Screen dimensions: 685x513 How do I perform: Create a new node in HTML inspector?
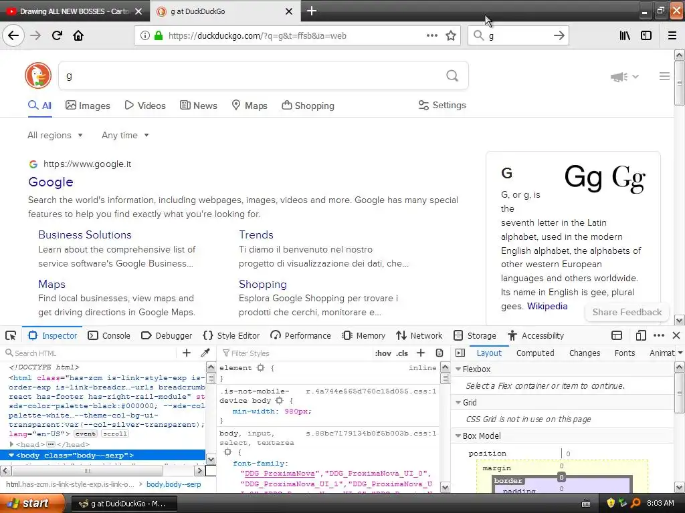(187, 353)
